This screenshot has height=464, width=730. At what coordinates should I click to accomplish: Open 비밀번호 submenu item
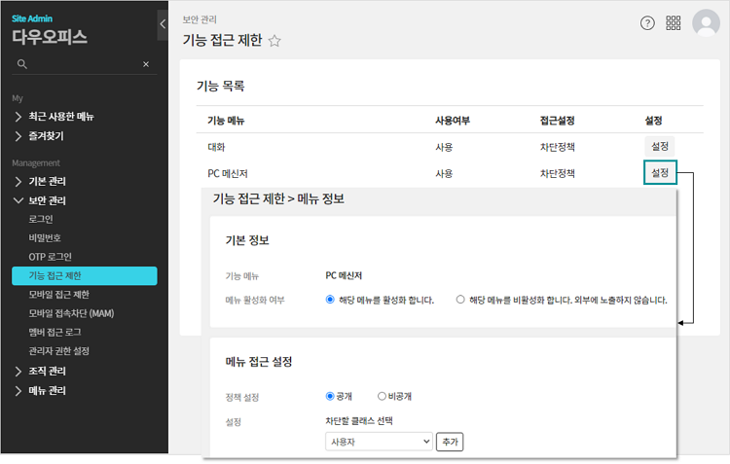45,237
